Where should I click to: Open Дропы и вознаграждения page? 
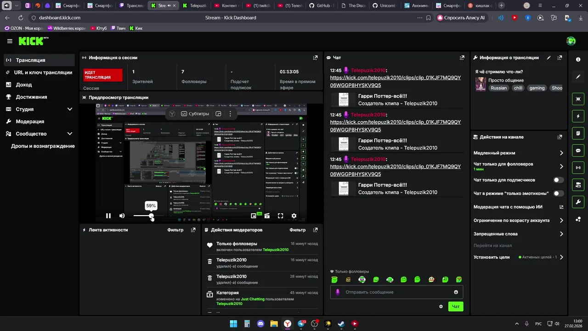(43, 146)
